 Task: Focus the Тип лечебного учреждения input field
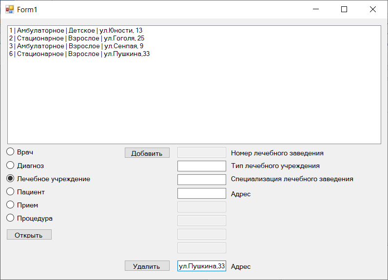coord(202,166)
